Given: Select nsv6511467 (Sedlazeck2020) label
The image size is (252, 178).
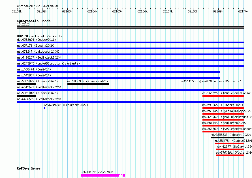Looking at the screenshot, I should click(x=224, y=123).
